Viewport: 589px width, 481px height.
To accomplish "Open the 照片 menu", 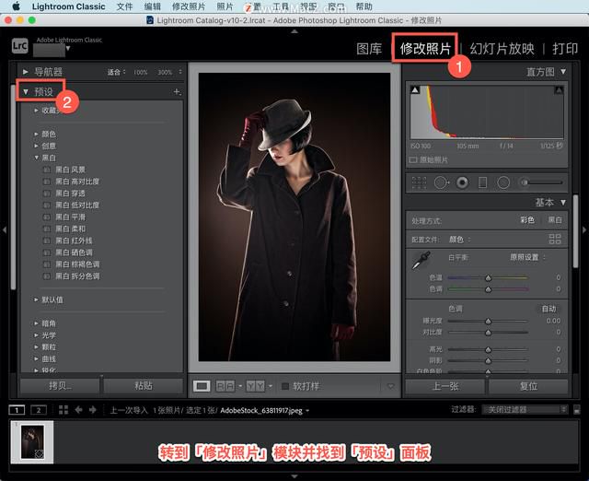I will [x=225, y=6].
